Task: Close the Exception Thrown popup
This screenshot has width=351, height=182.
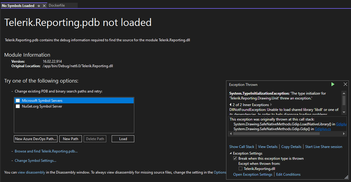Action: 345,84
